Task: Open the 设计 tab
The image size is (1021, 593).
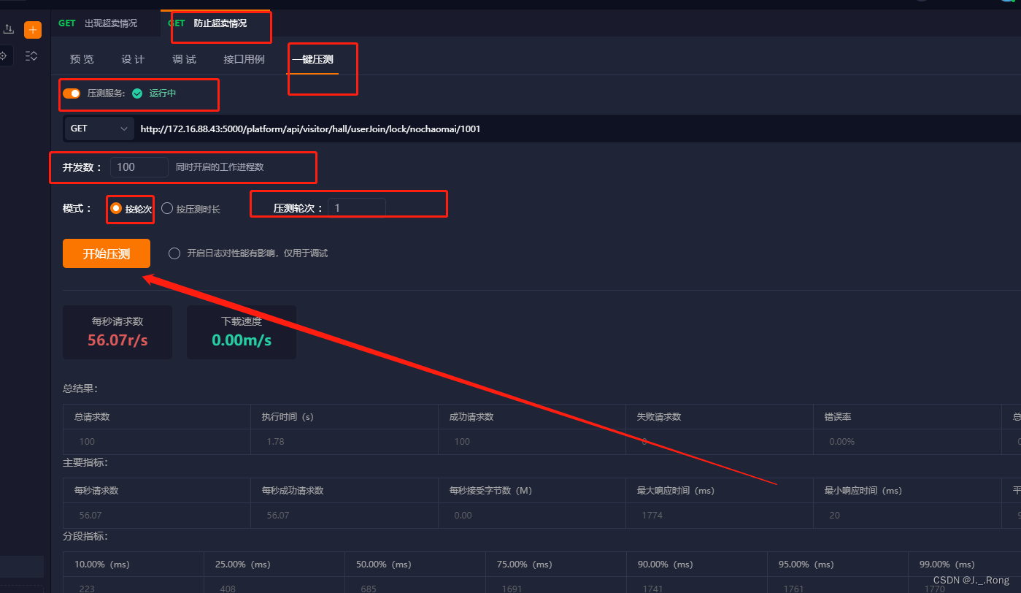Action: [x=133, y=59]
